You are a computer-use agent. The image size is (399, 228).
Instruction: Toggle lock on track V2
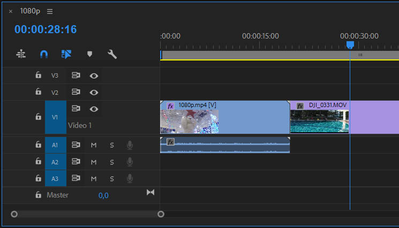(38, 92)
